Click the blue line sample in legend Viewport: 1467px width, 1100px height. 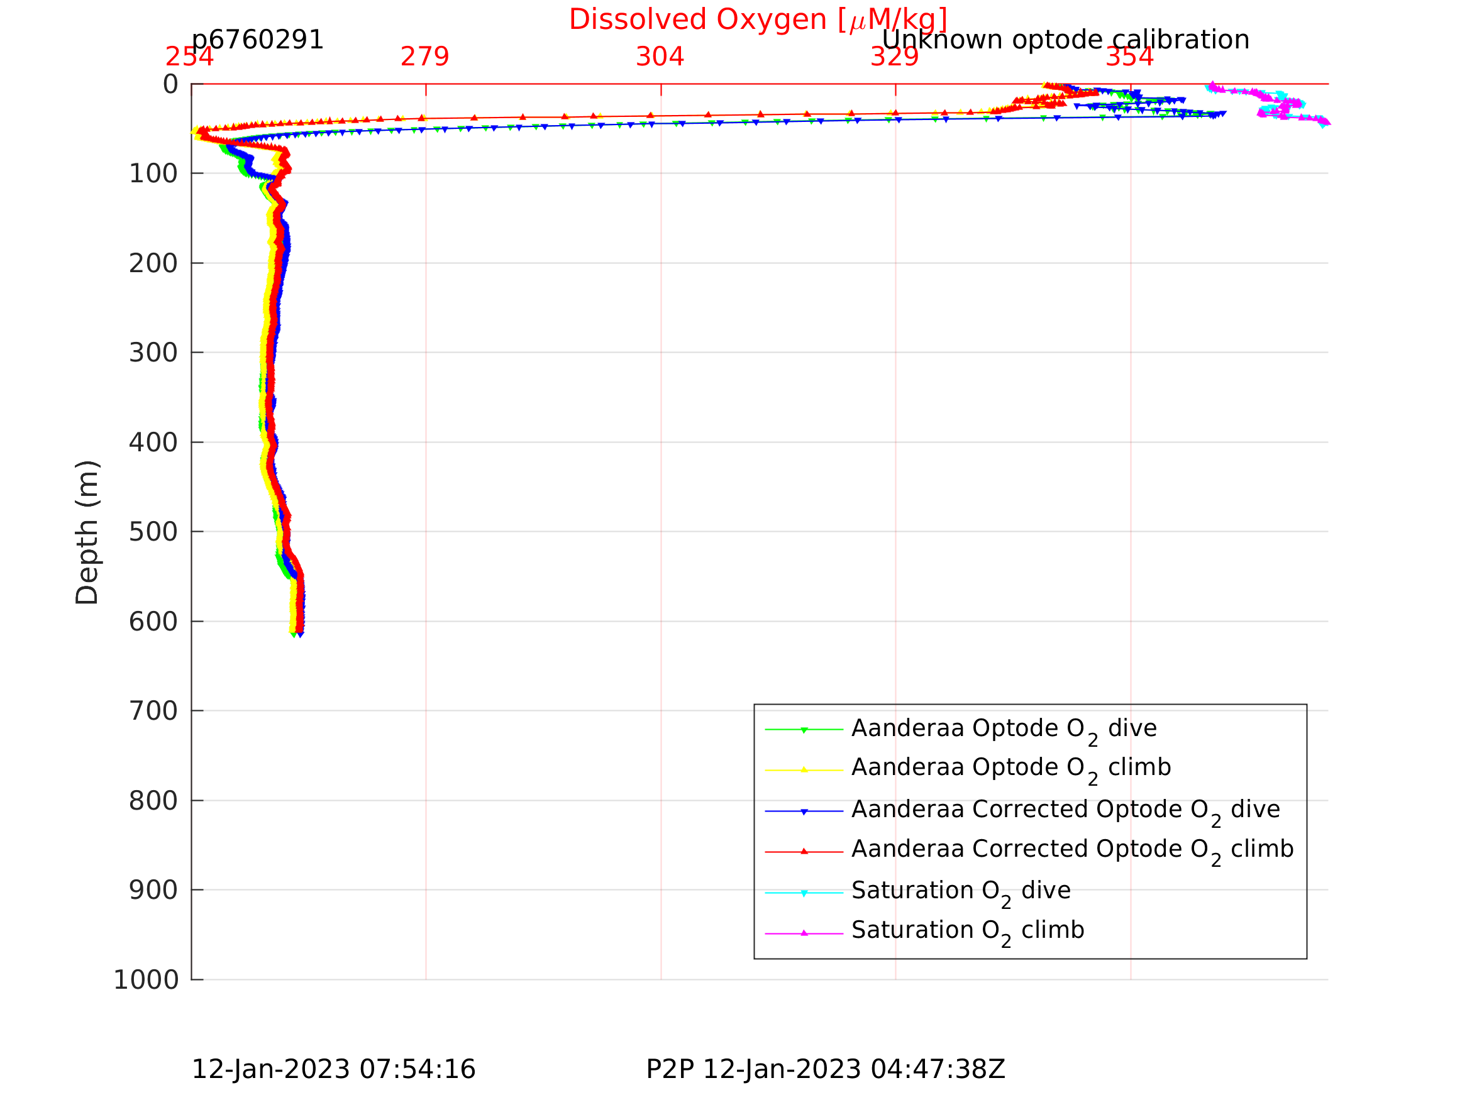tap(804, 811)
